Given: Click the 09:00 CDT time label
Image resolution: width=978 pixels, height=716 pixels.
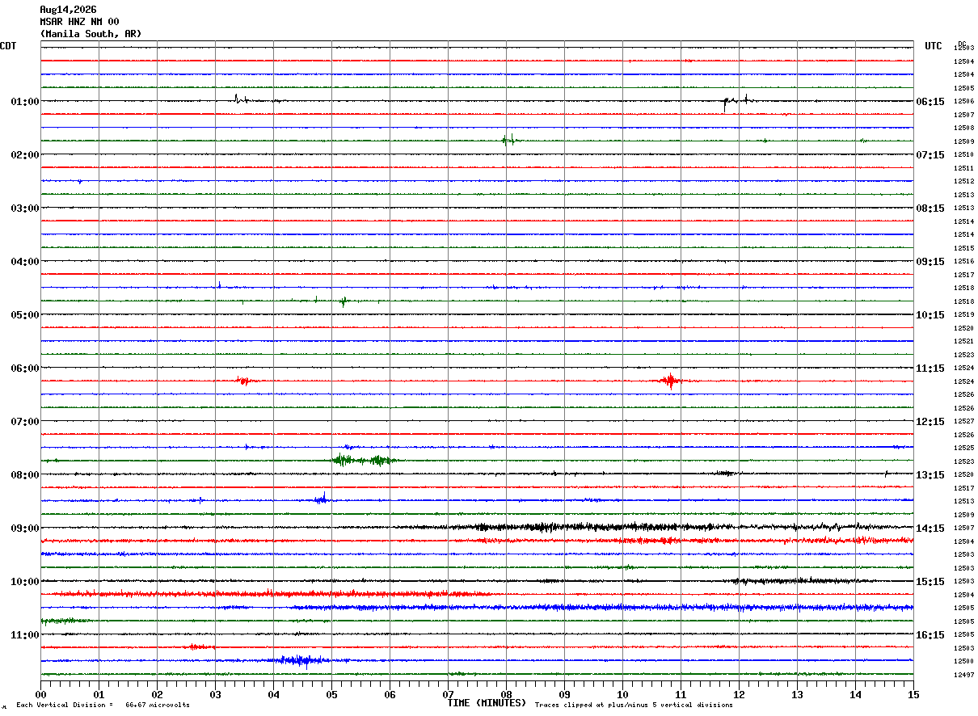Looking at the screenshot, I should (x=25, y=529).
